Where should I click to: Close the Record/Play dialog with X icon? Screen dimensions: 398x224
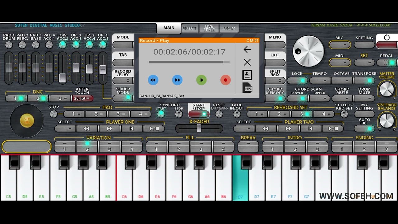coord(247,62)
